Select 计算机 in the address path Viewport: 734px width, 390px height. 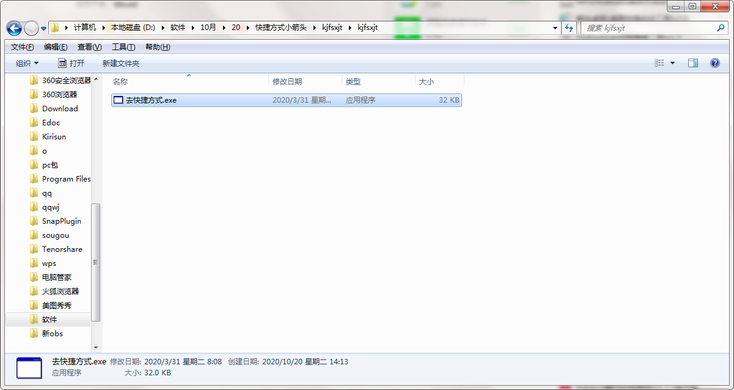point(85,28)
